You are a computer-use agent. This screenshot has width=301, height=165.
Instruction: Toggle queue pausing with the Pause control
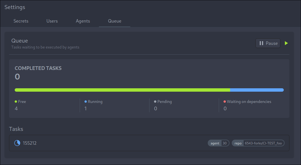[x=268, y=43]
